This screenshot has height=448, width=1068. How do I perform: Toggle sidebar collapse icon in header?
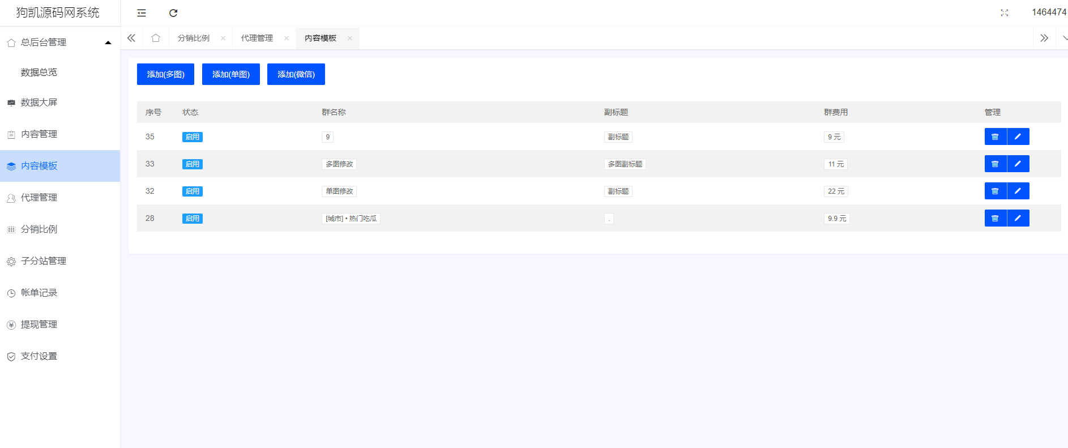click(x=142, y=13)
